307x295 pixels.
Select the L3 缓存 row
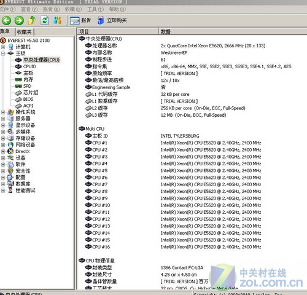192,115
